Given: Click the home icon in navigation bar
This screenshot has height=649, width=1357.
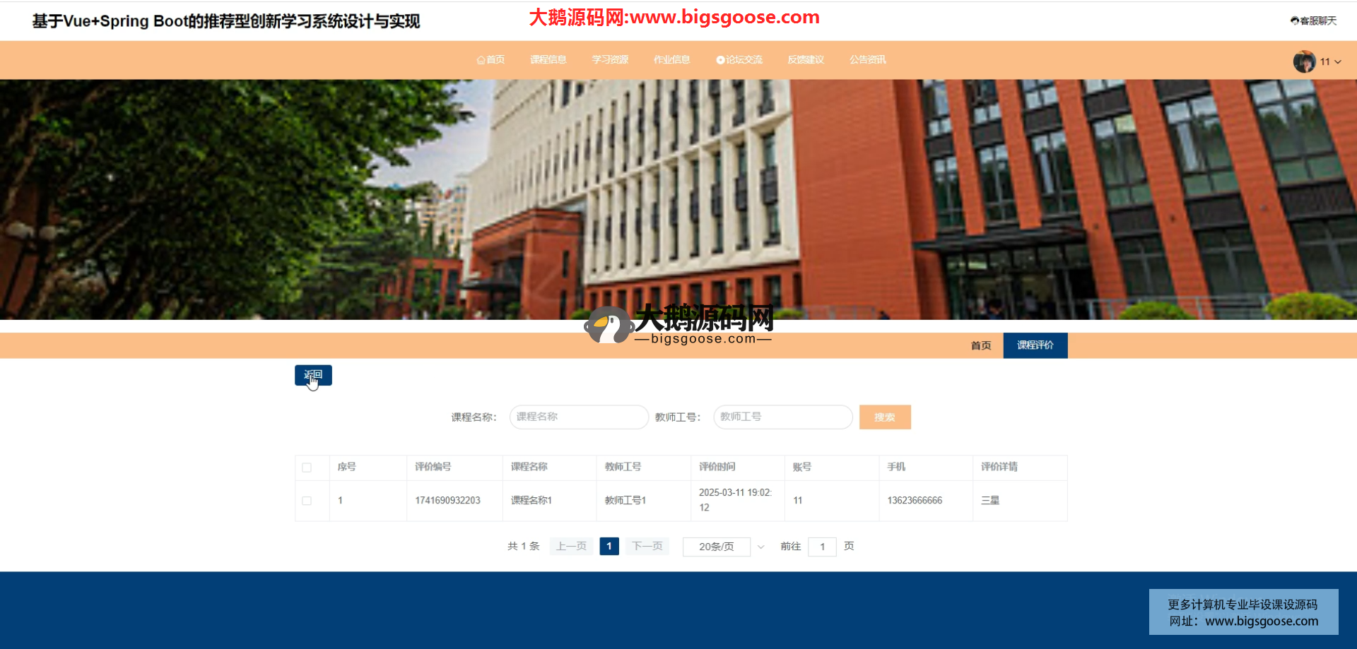Looking at the screenshot, I should [x=481, y=60].
